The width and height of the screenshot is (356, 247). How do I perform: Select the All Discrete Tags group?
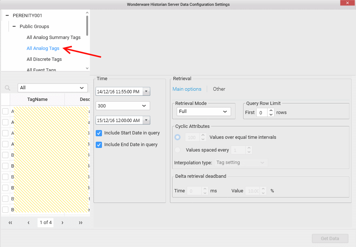pos(44,59)
